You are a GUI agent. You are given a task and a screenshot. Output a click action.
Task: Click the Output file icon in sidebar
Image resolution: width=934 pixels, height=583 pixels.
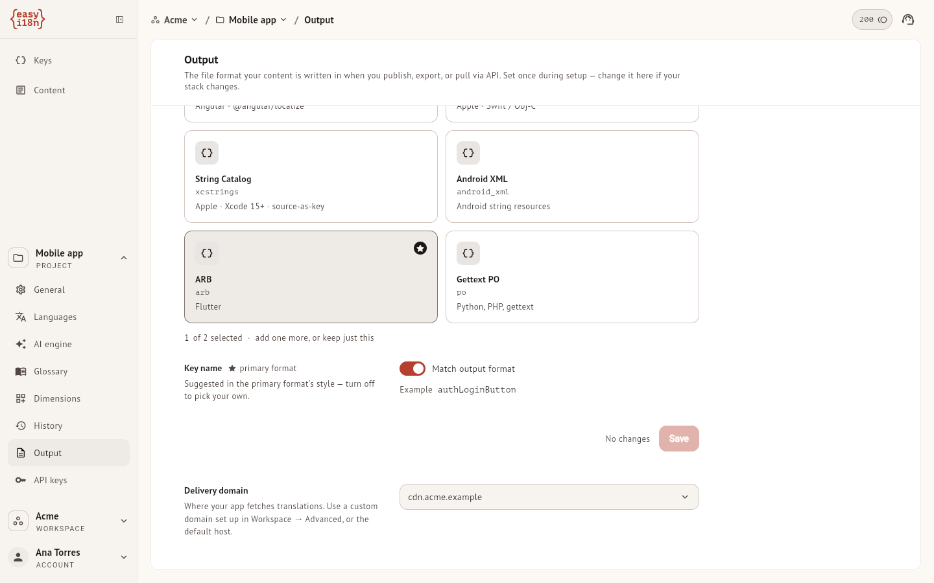pyautogui.click(x=21, y=453)
